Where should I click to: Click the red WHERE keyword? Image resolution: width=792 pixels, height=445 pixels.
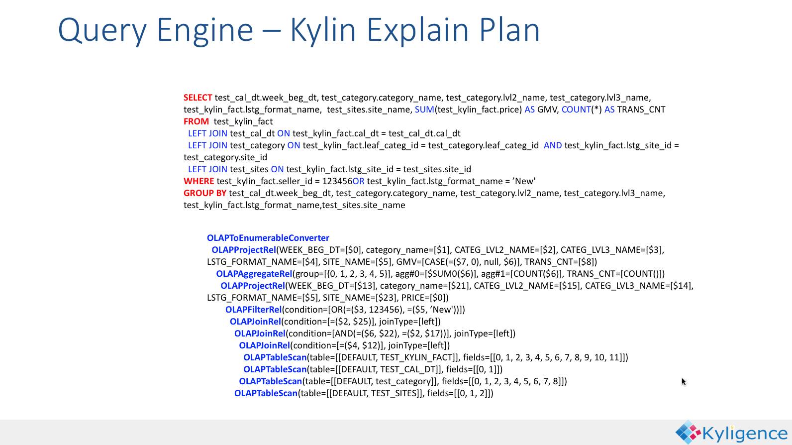(198, 181)
